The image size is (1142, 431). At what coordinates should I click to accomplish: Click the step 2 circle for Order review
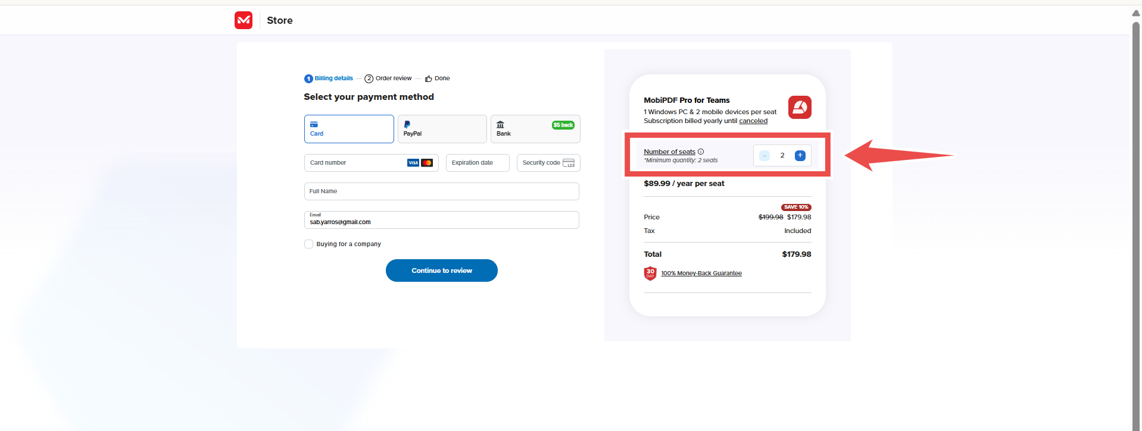click(369, 78)
